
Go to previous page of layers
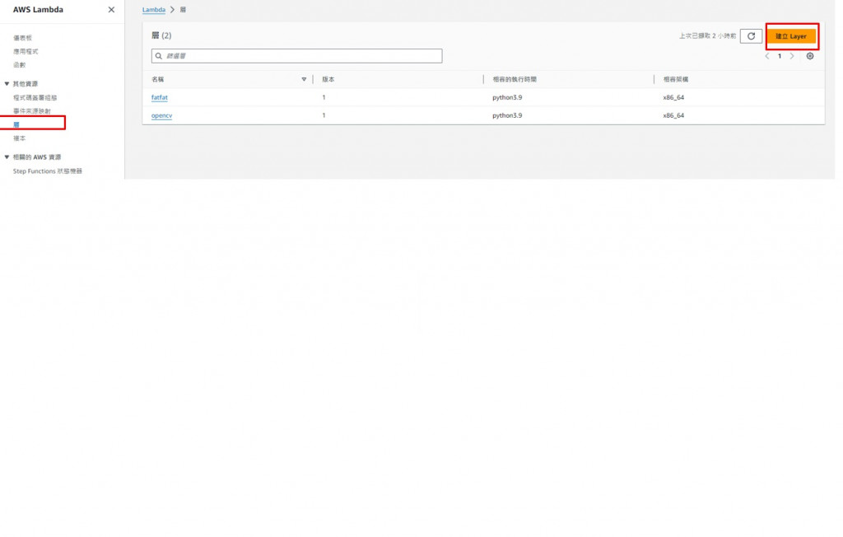click(x=767, y=56)
